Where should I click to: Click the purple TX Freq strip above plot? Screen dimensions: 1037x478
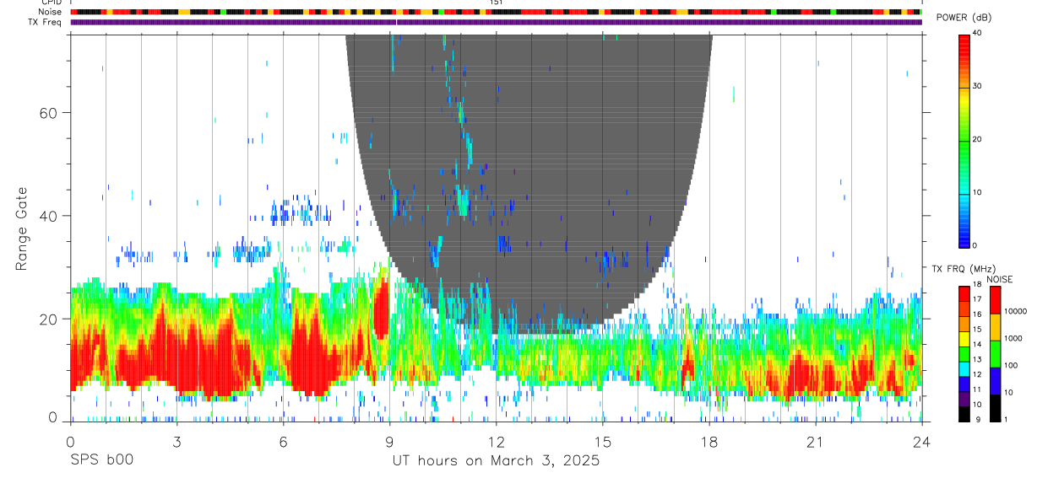496,22
